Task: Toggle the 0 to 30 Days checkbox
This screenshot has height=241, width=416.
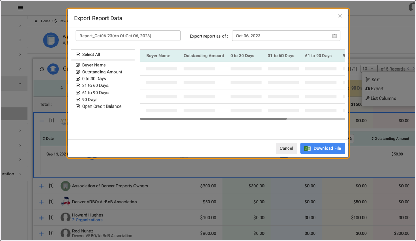Action: [78, 79]
